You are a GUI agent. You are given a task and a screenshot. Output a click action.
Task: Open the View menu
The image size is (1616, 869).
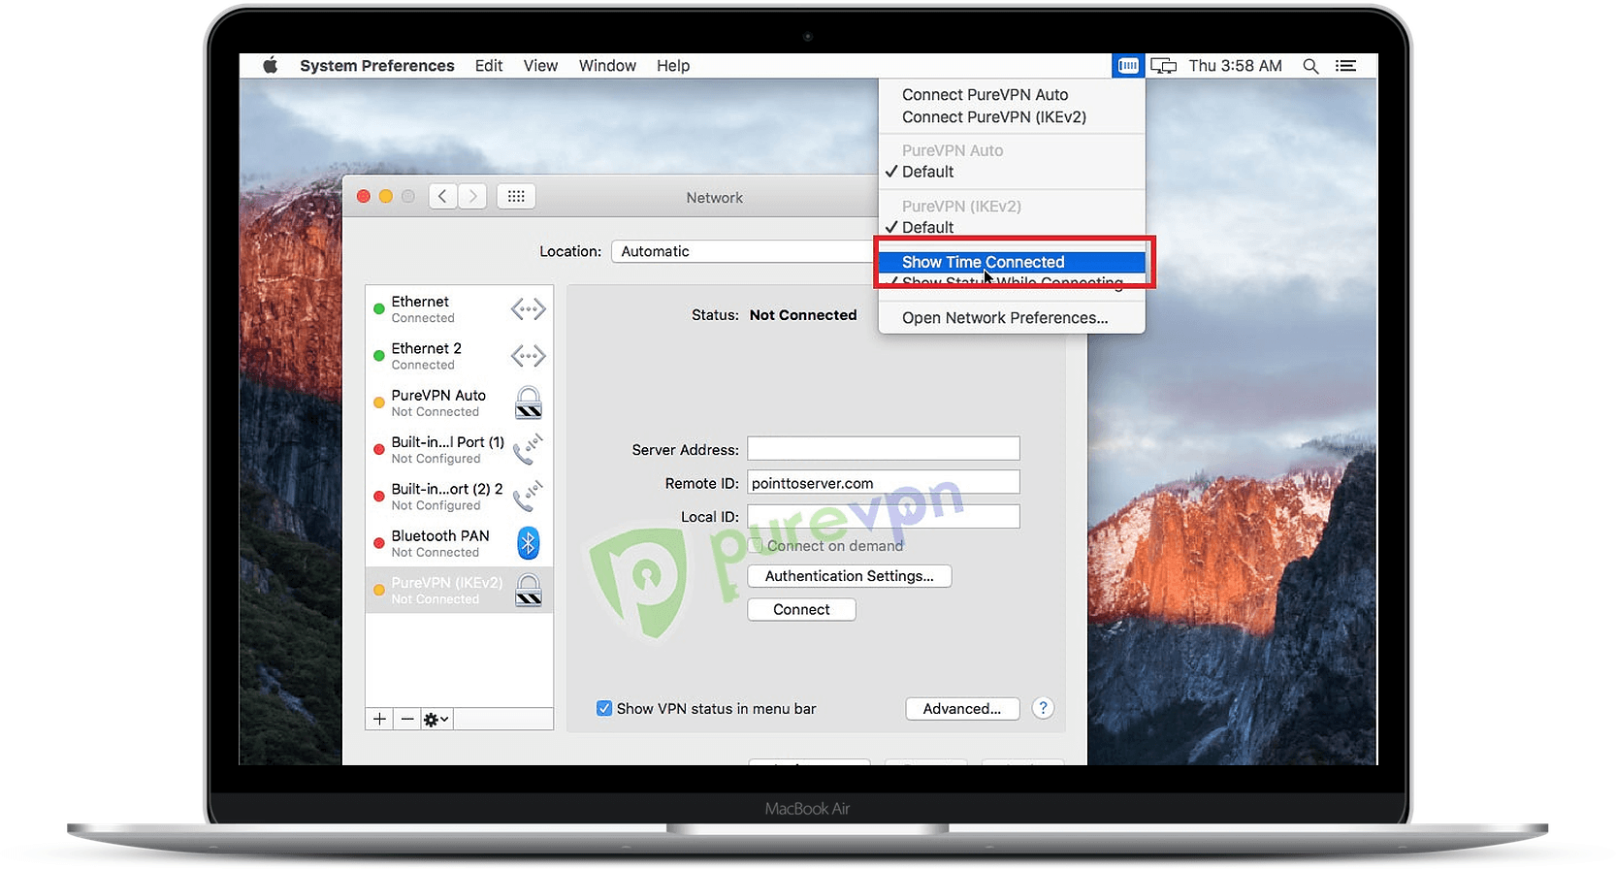click(540, 65)
